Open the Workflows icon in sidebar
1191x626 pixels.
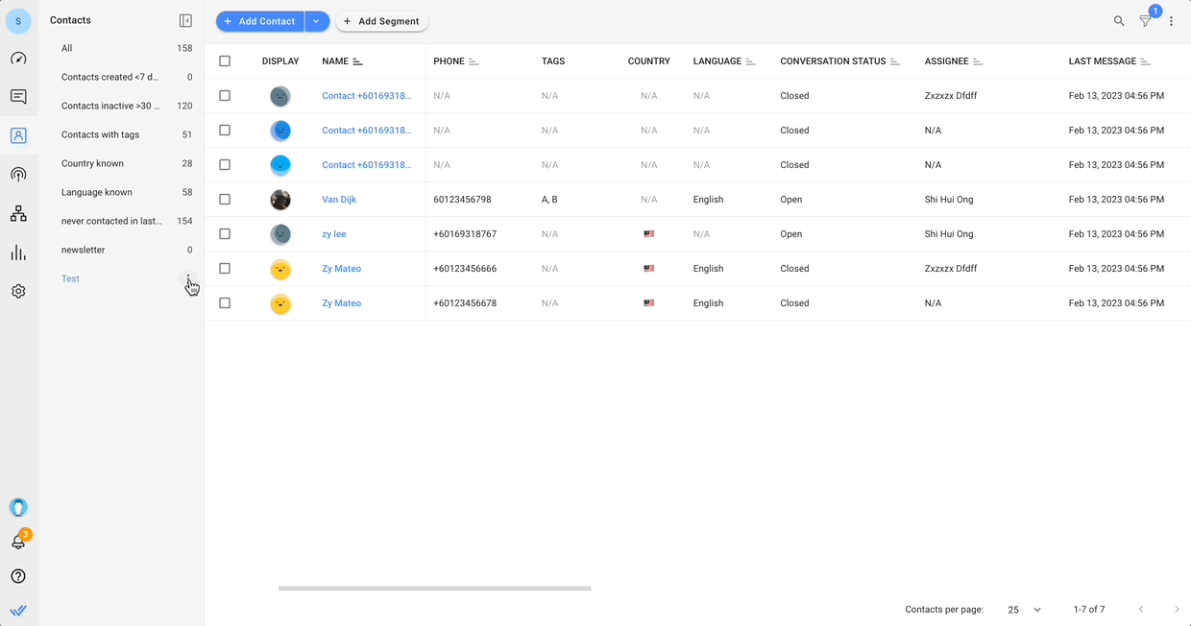point(18,214)
